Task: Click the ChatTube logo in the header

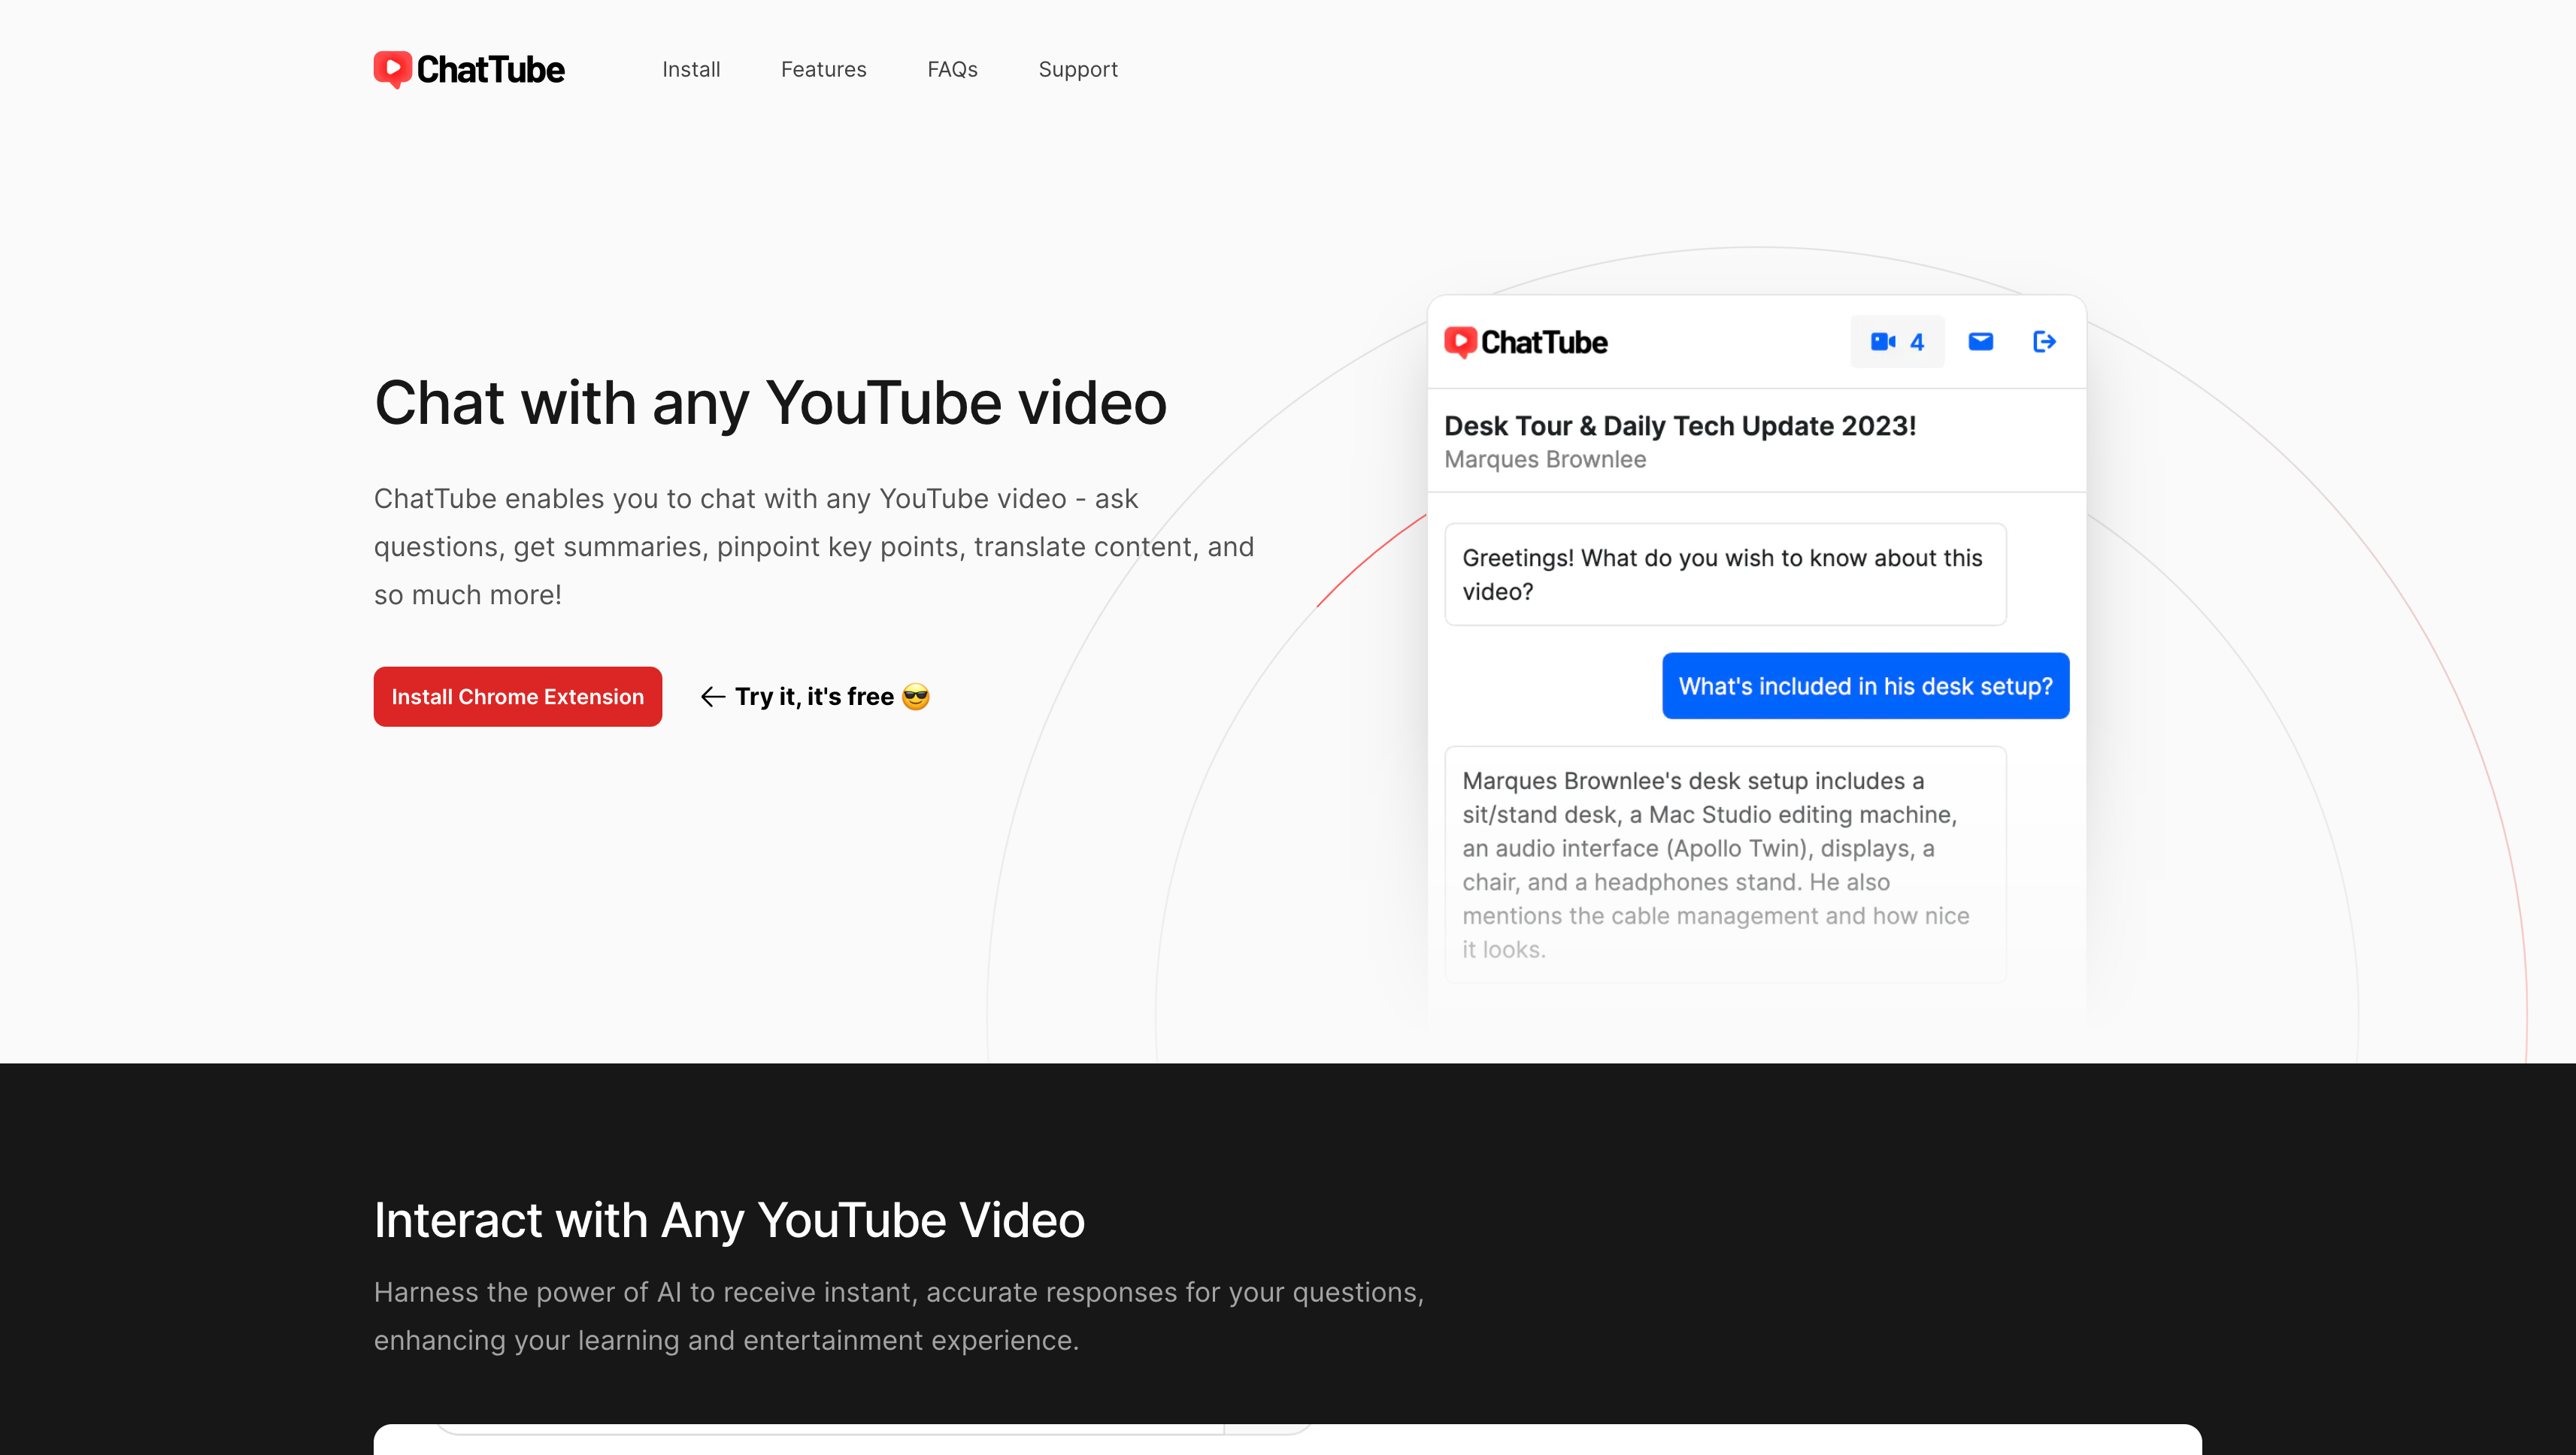Action: [x=468, y=69]
